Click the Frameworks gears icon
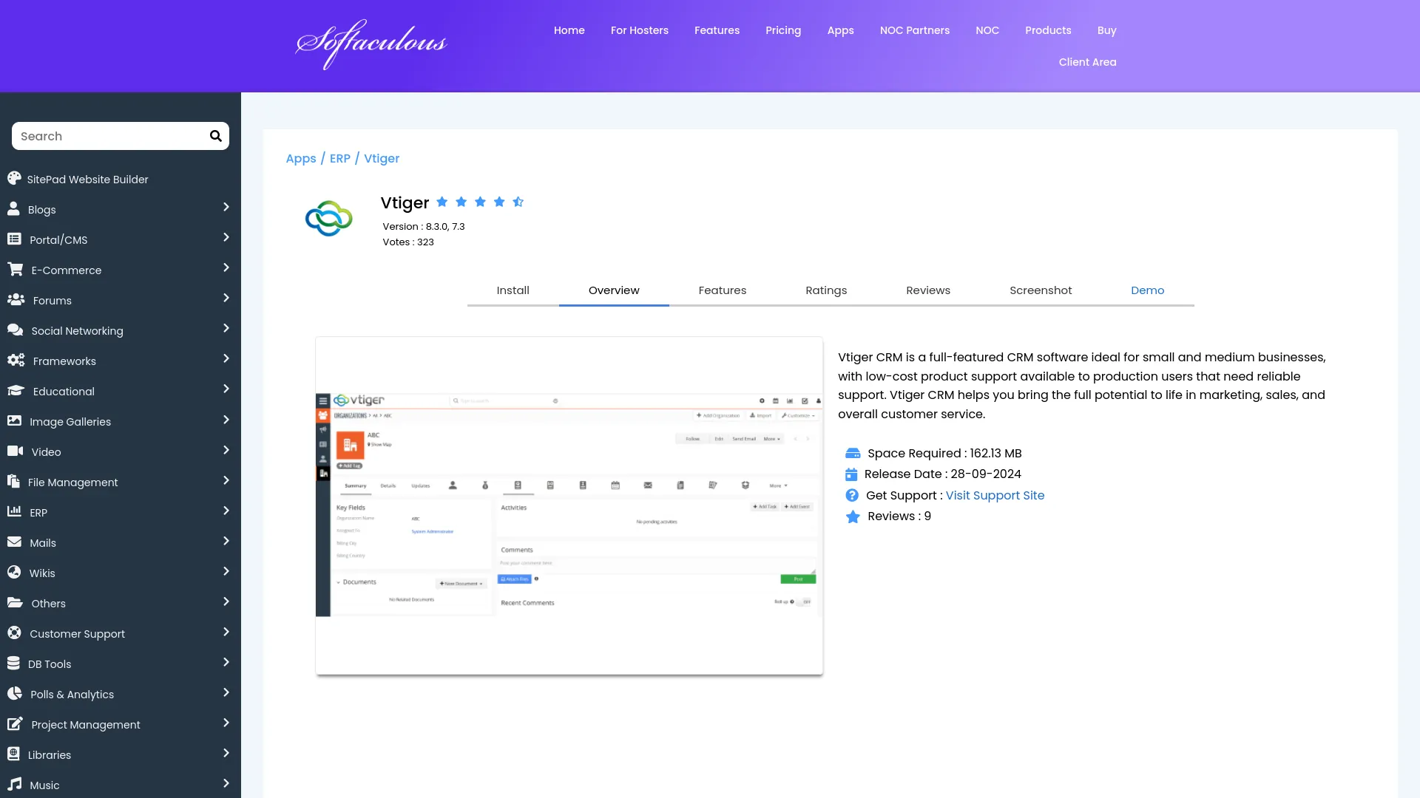 tap(16, 360)
